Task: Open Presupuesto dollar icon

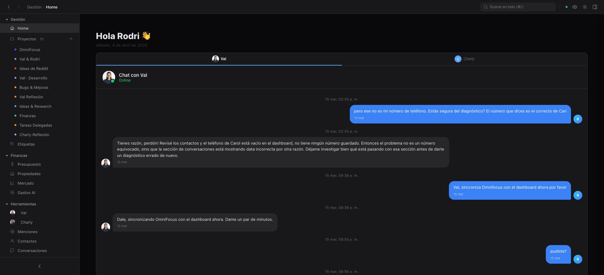Action: [x=12, y=164]
